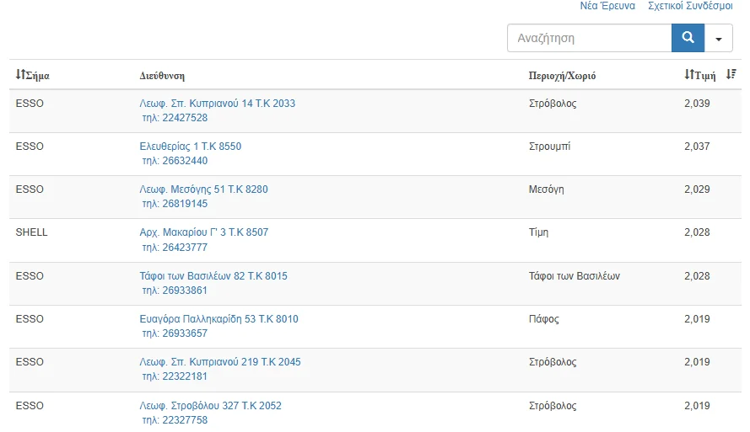Screen dimensions: 750x432
Task: Sort by the Σήμα column arrows icon
Action: 20,74
